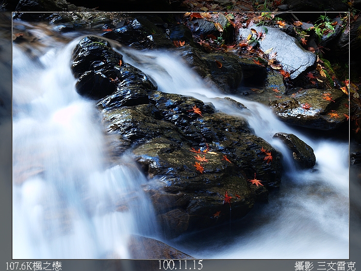361x271 pixels.
Task: Click the date text "100.11.15"
Action: pos(180,265)
